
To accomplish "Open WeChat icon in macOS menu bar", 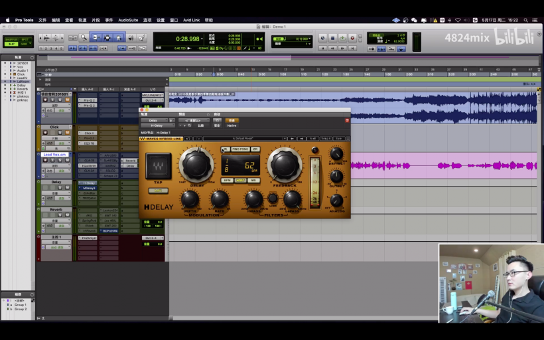I will coord(414,20).
